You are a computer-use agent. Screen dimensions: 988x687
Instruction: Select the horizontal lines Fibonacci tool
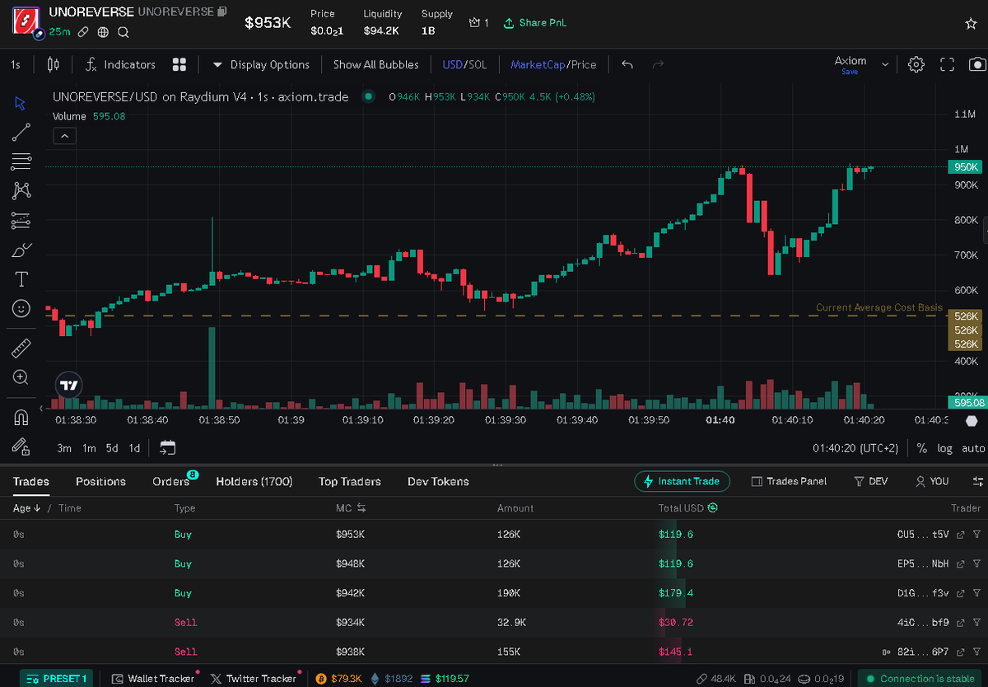[21, 161]
